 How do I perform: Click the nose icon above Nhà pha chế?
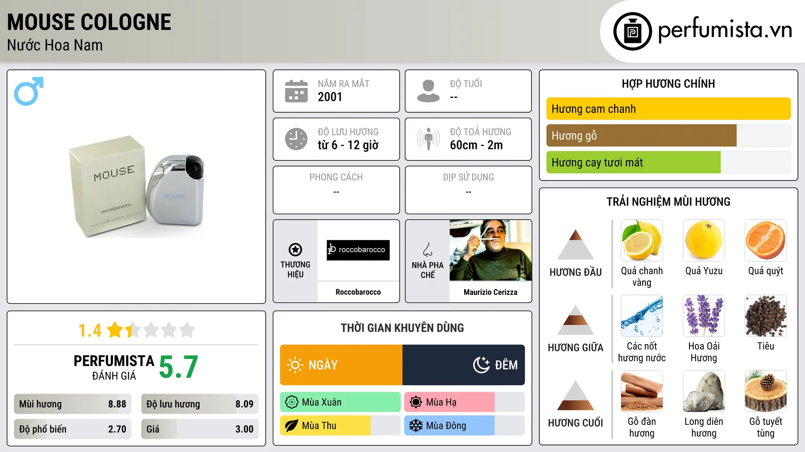coord(428,250)
